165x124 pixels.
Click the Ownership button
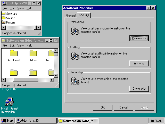click(139, 89)
